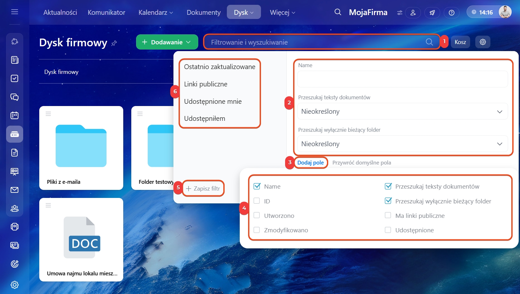Open the help question mark icon
Viewport: 520px width, 294px height.
[x=452, y=13]
